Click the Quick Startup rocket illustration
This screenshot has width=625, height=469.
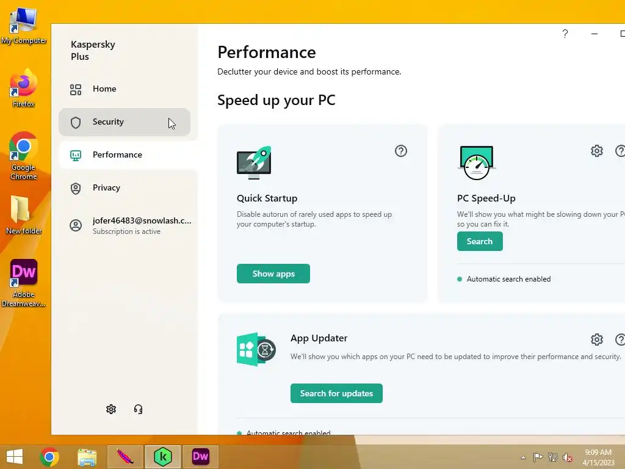point(254,162)
